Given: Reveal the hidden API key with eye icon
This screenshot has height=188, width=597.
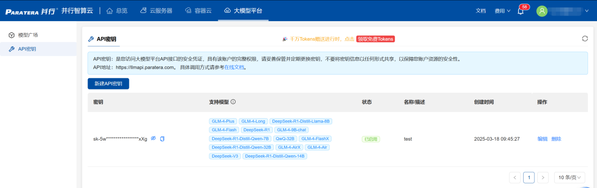Looking at the screenshot, I should click(153, 139).
